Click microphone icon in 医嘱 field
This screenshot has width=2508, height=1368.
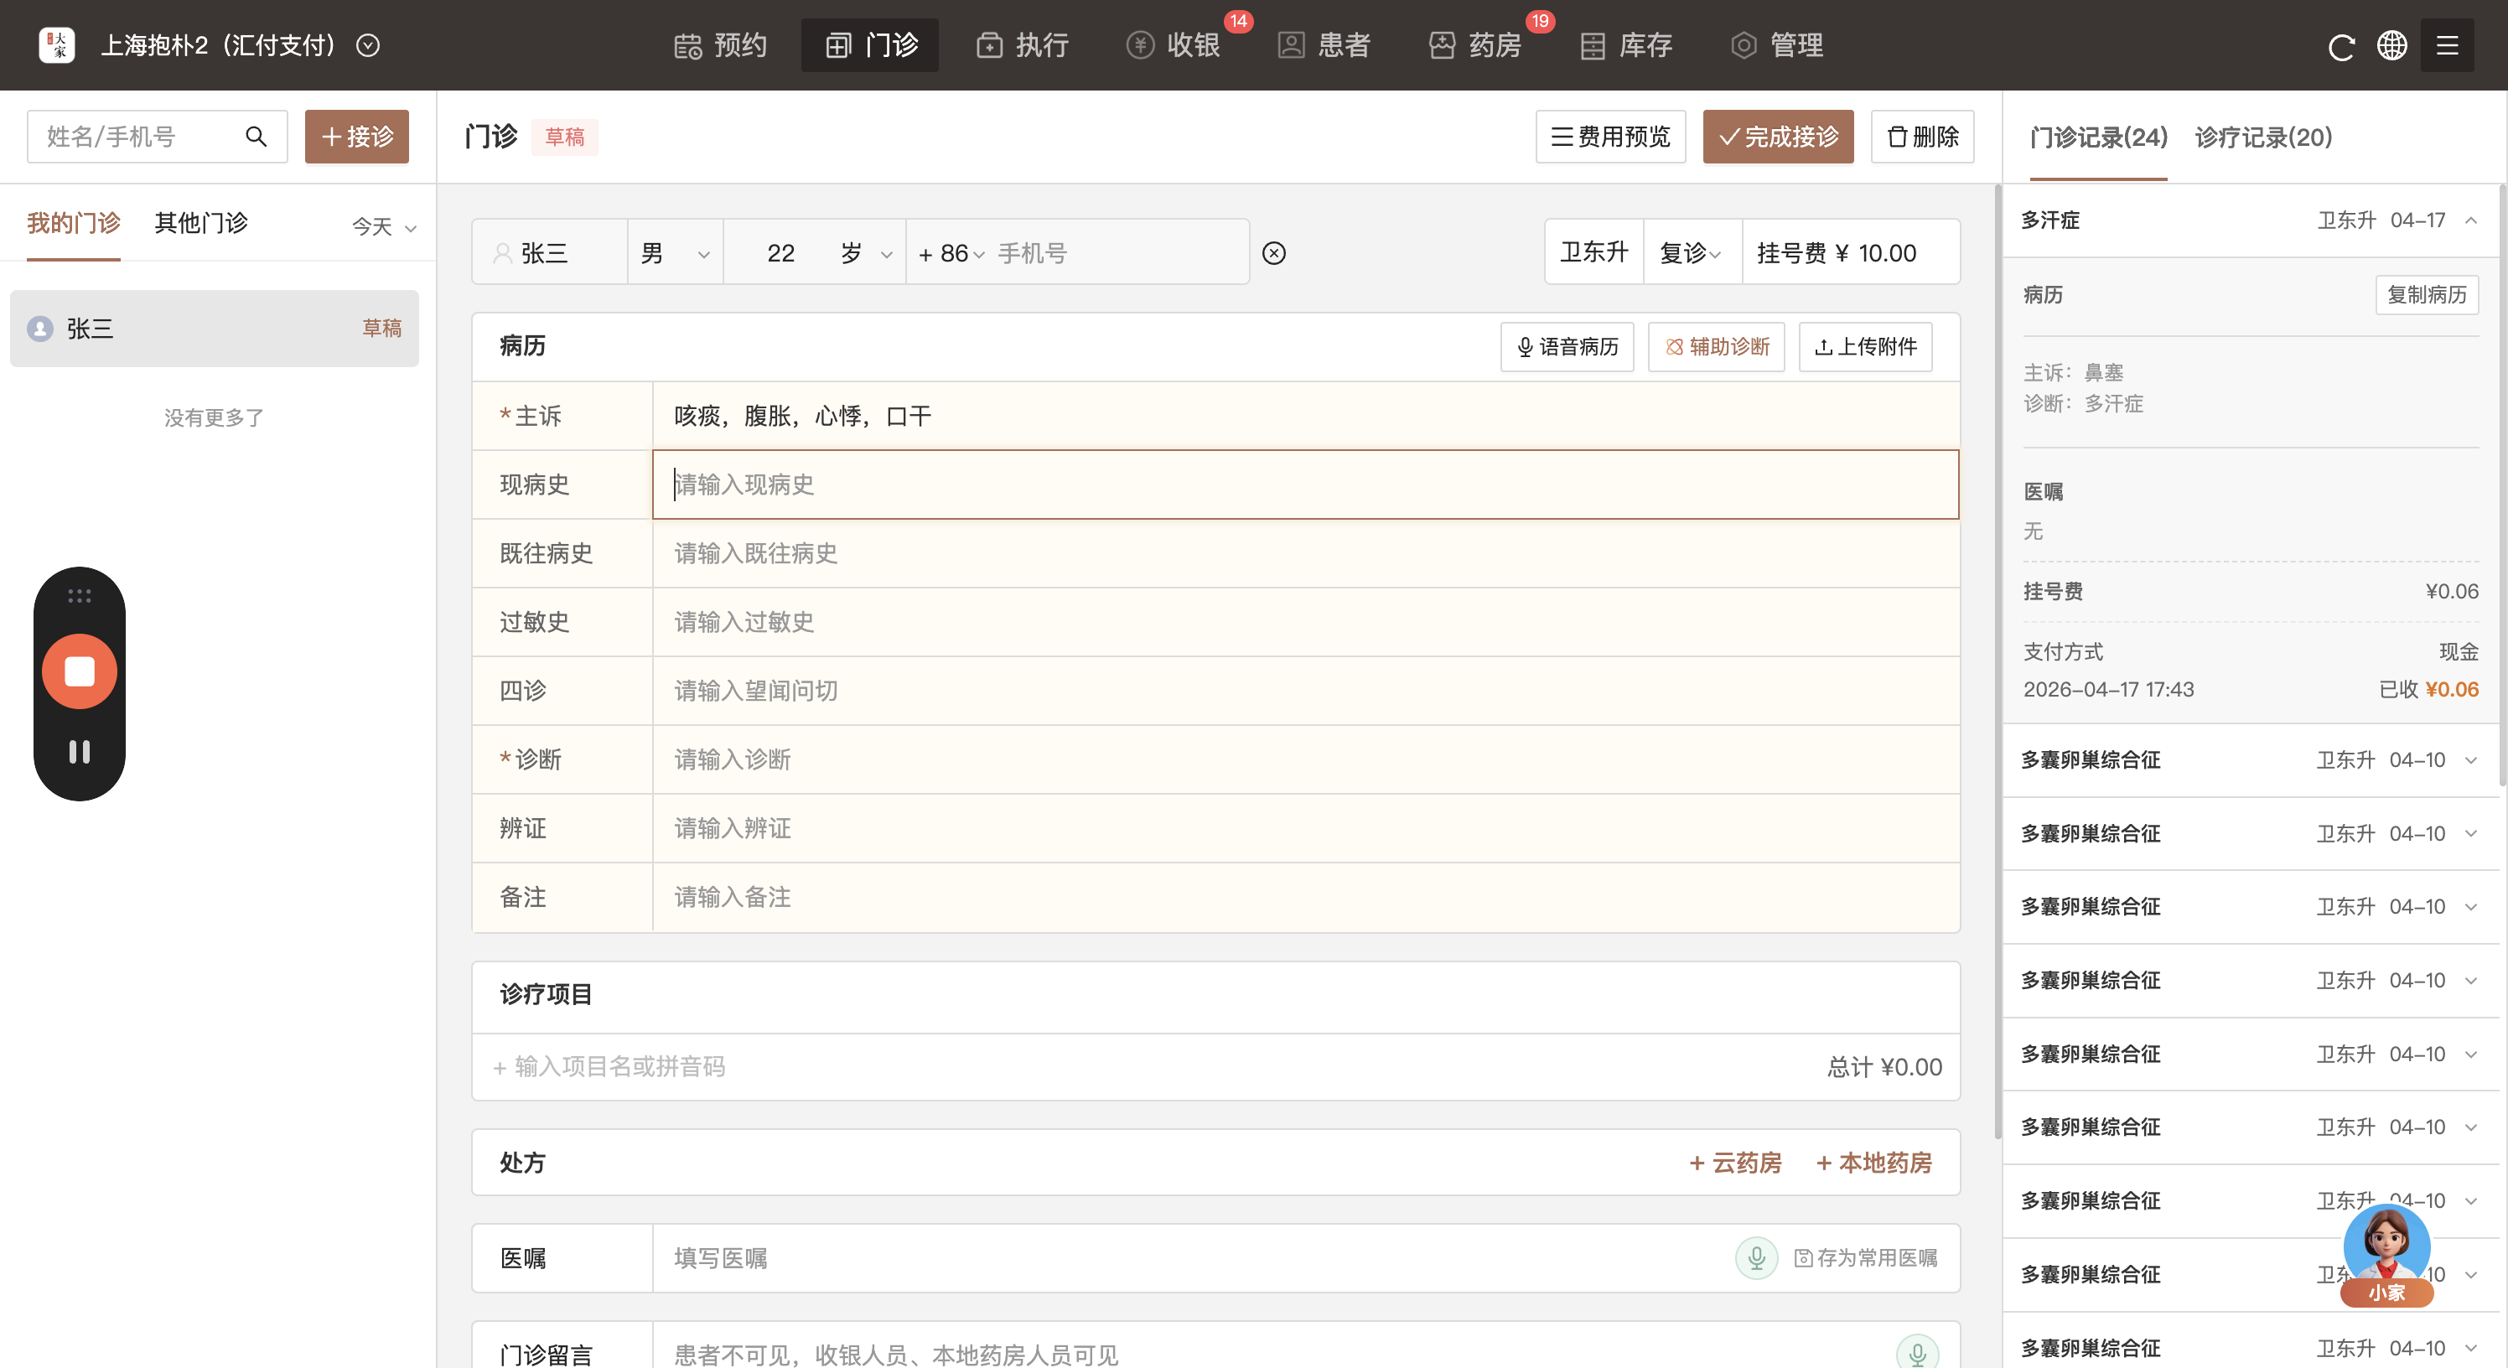click(1756, 1258)
